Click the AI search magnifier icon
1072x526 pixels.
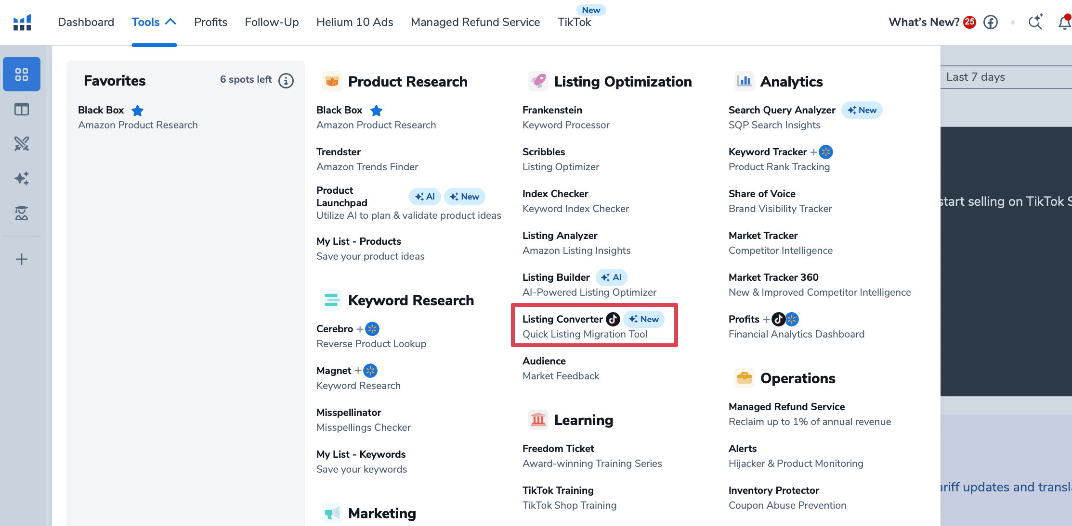coord(1035,22)
